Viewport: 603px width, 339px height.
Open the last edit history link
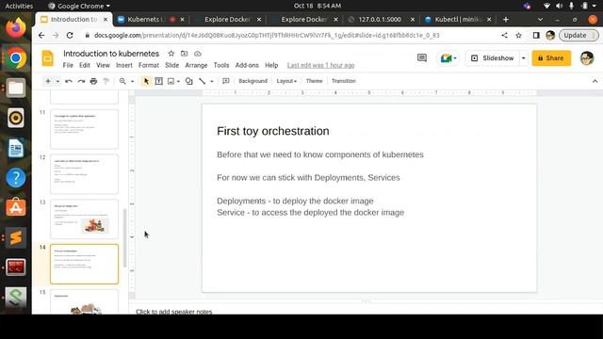coord(320,65)
